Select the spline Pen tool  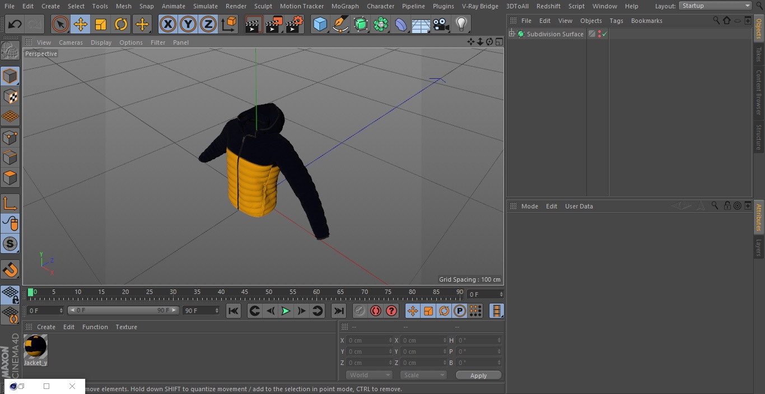340,25
